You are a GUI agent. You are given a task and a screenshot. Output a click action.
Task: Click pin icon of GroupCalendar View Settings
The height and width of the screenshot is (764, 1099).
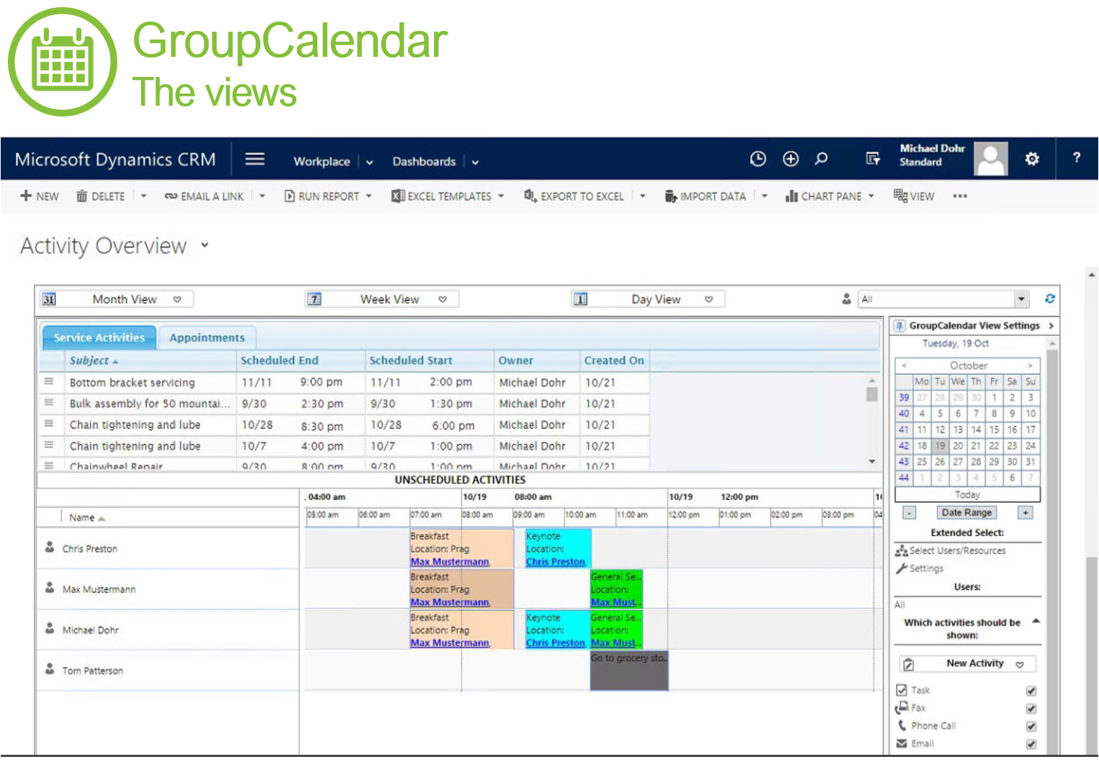[900, 326]
